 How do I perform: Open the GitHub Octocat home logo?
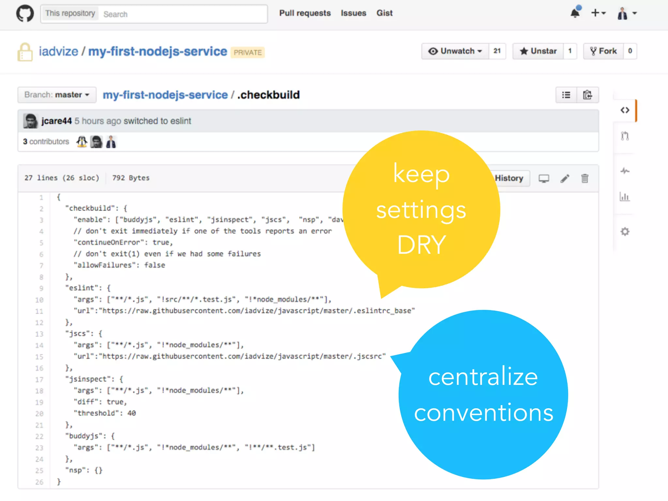pyautogui.click(x=25, y=13)
